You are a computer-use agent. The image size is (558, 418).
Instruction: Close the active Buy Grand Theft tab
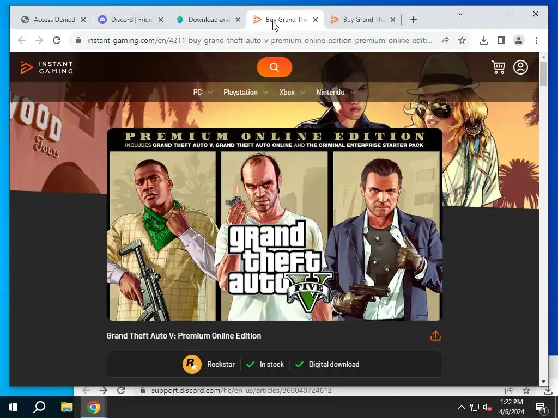point(316,20)
